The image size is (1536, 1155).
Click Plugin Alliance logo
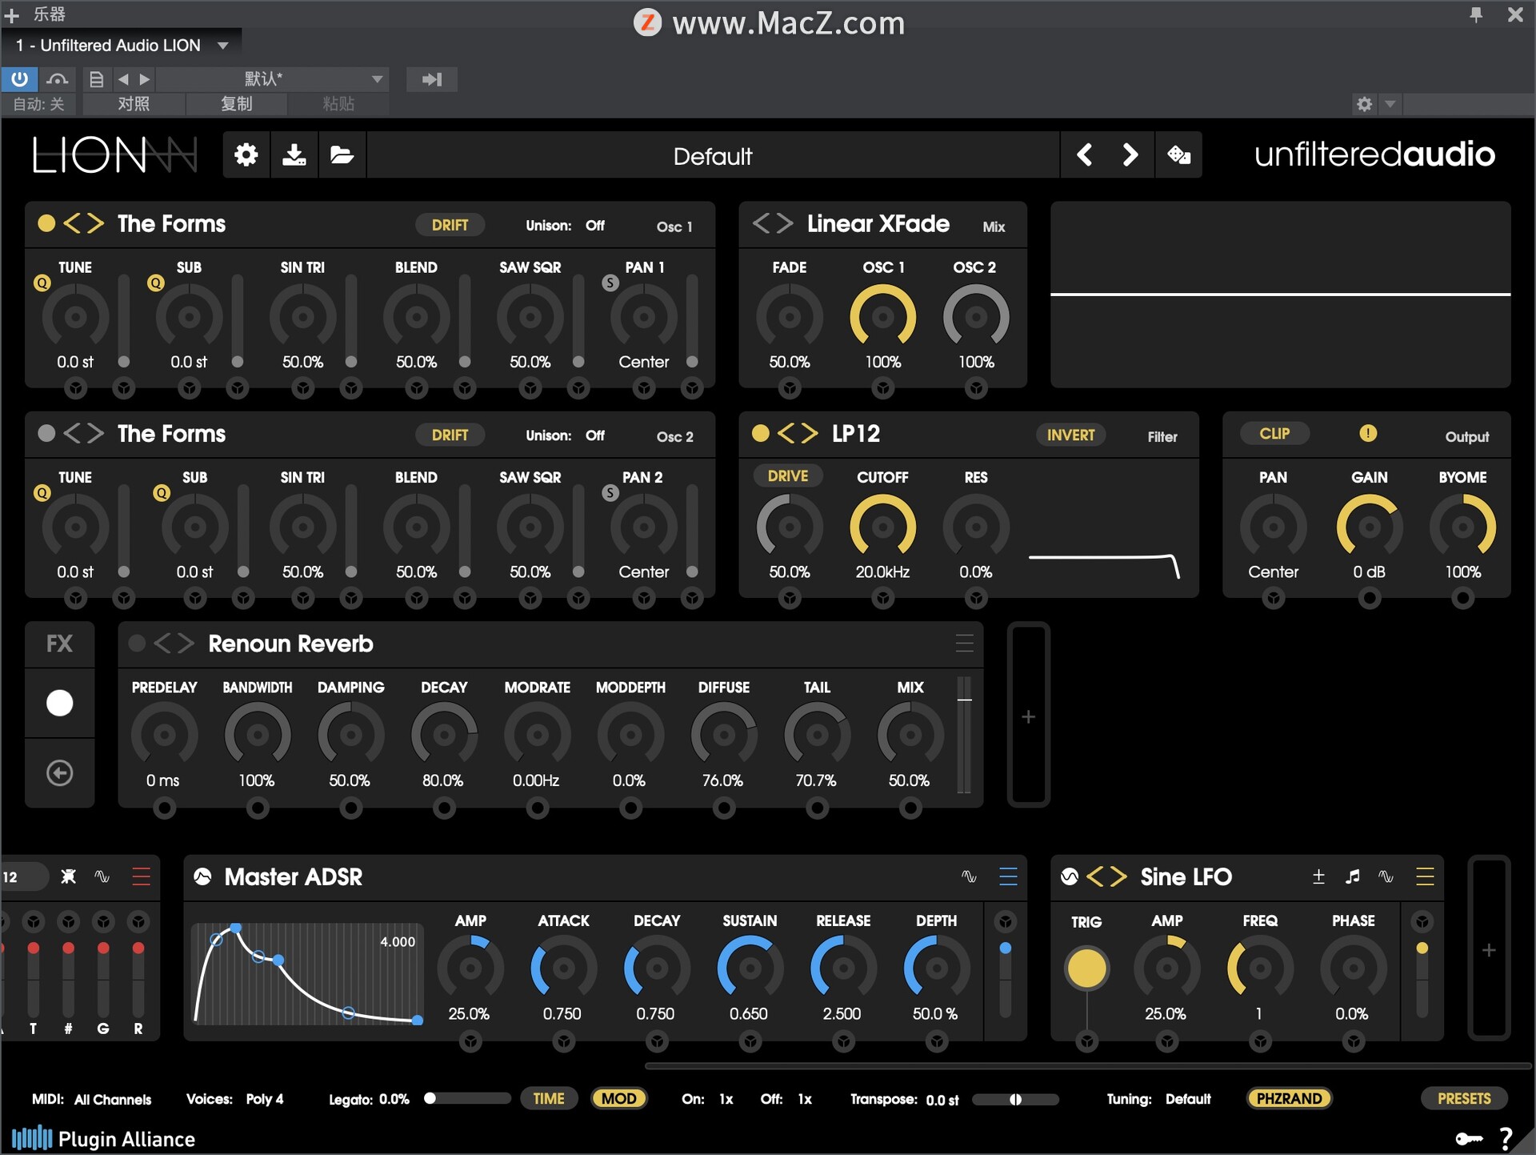(103, 1138)
